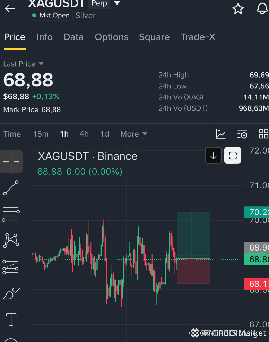Viewport: 269px width, 342px height.
Task: Switch to the Info tab
Action: 44,37
